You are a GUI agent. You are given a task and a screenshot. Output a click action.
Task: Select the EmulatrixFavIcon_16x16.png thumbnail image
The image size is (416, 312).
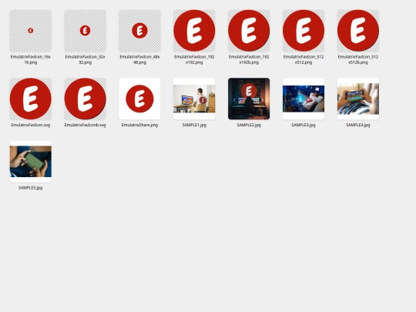31,31
